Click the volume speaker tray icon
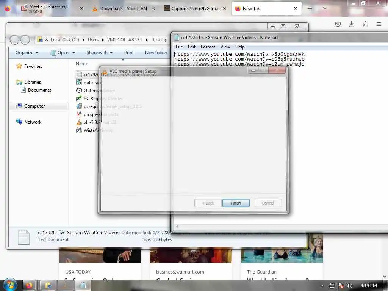The width and height of the screenshot is (388, 291). [350, 286]
